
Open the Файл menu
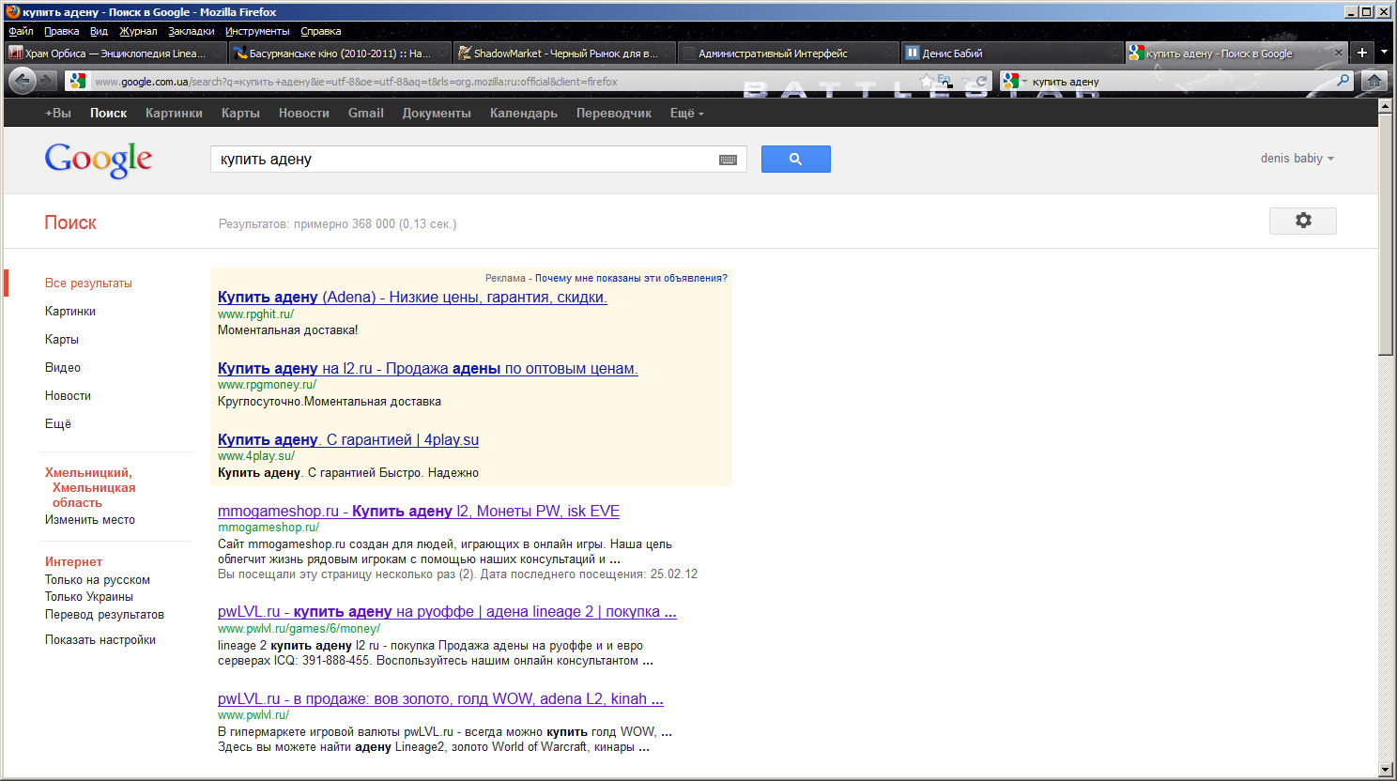coord(21,31)
